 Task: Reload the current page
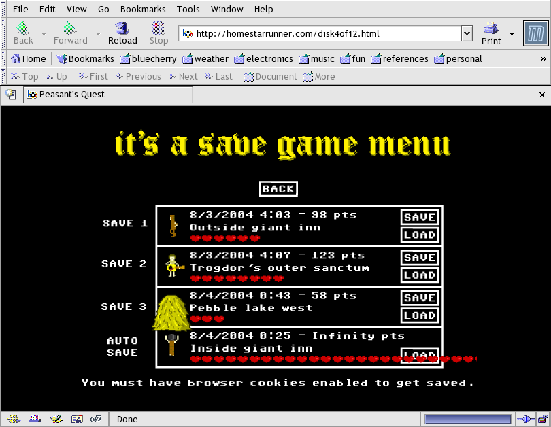pyautogui.click(x=122, y=33)
